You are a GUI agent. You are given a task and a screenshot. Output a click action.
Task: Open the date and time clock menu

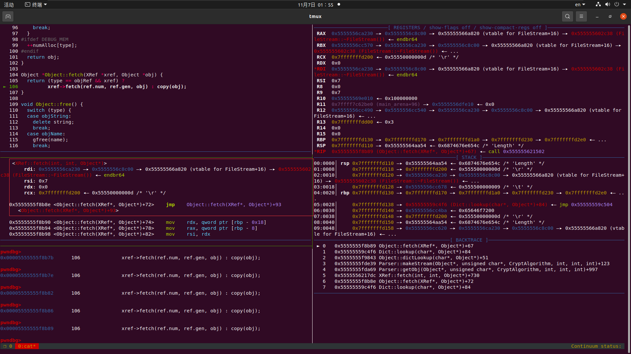tap(315, 5)
